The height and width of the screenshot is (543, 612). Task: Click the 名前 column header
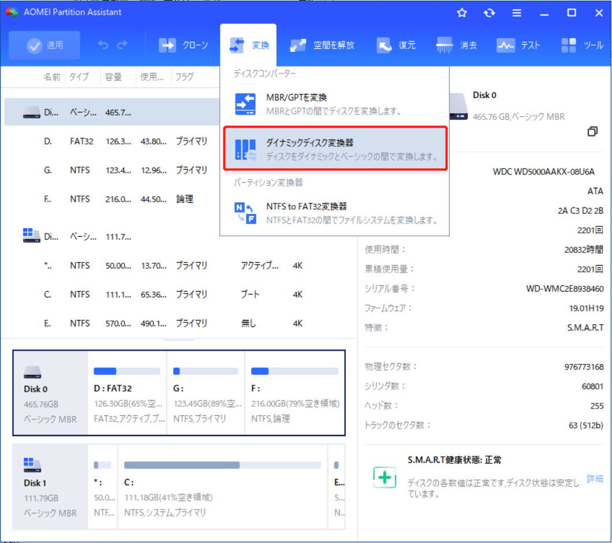(52, 77)
